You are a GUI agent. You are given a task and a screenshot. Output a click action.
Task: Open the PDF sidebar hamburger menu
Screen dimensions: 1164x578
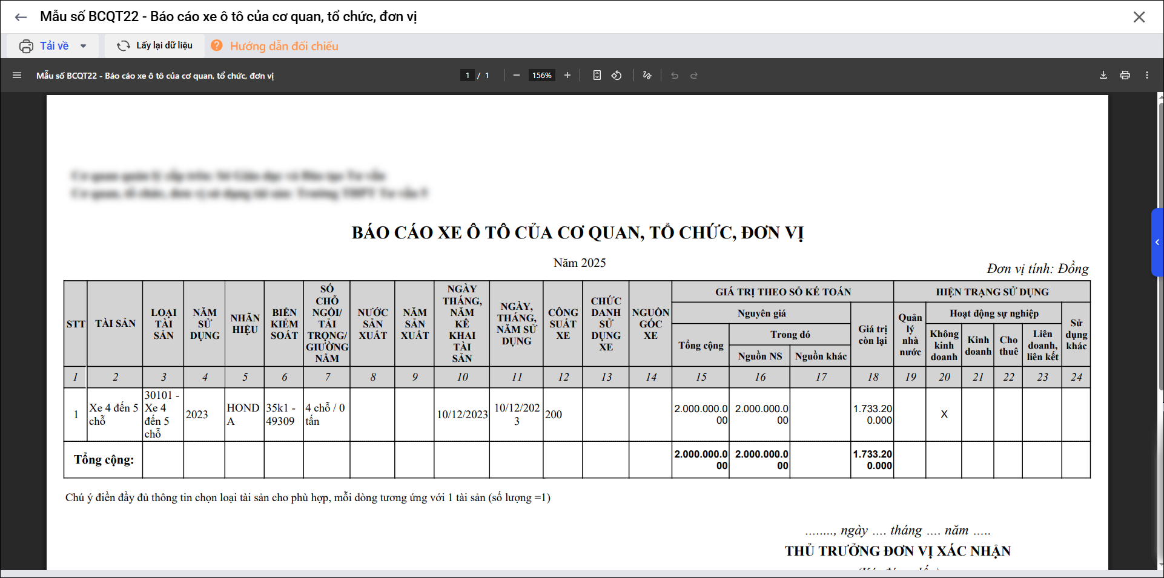(17, 76)
